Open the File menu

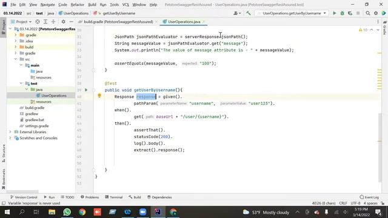coord(13,4)
